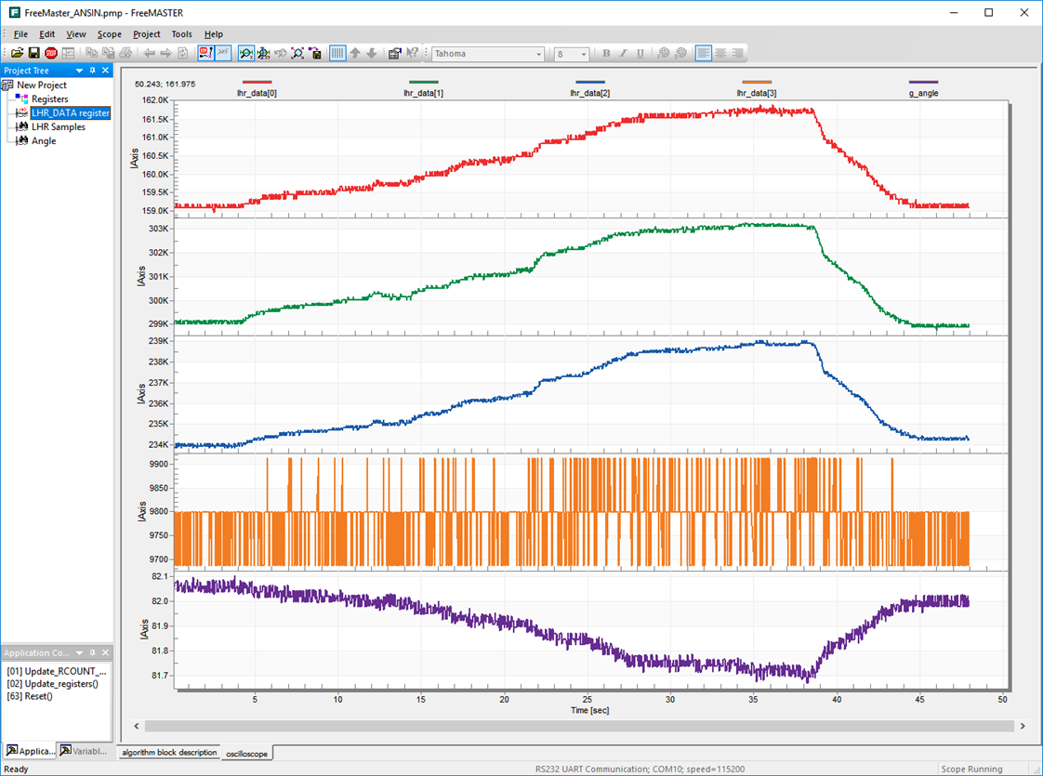The height and width of the screenshot is (776, 1043).
Task: Toggle the fast-forward scope toolbar button
Action: 223,53
